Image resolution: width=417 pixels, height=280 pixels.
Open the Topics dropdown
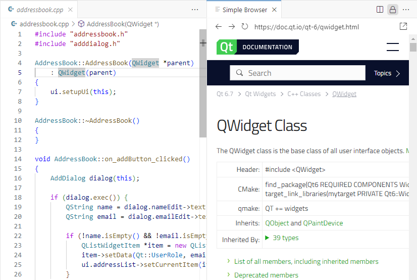[387, 73]
